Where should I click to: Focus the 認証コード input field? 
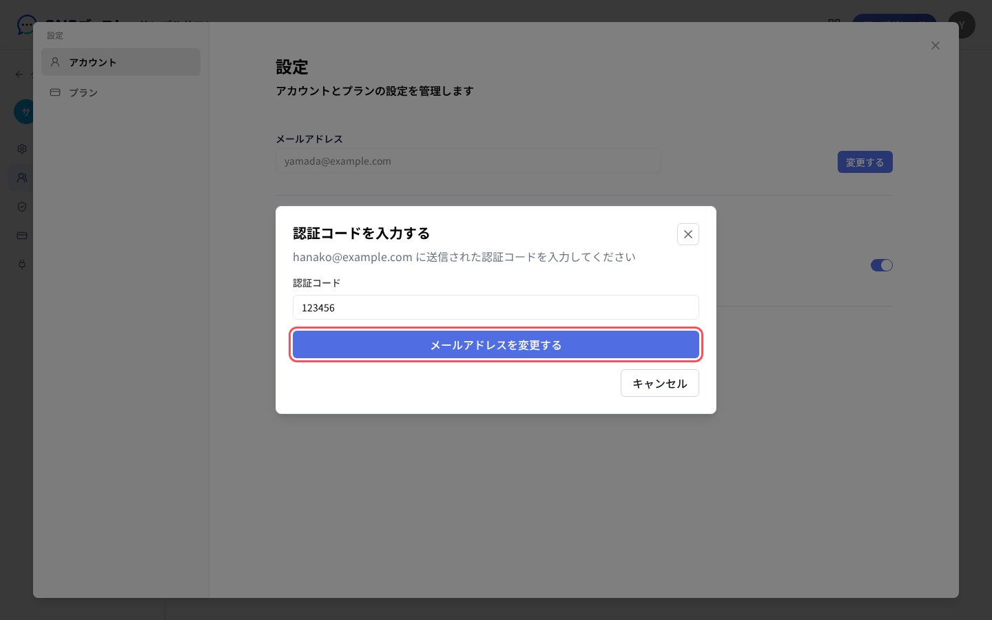point(496,307)
